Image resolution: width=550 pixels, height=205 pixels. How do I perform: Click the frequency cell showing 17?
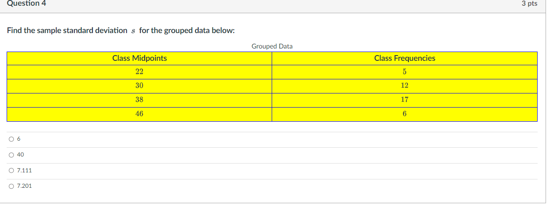click(x=404, y=100)
